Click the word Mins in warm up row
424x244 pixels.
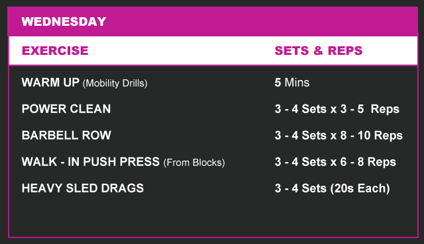click(297, 82)
